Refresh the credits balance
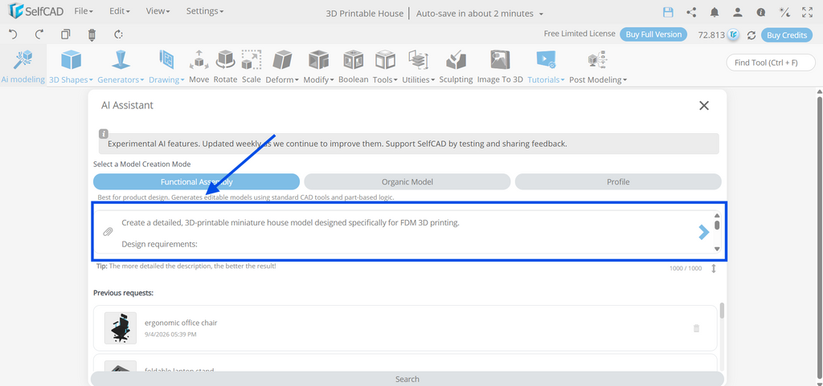 (751, 35)
